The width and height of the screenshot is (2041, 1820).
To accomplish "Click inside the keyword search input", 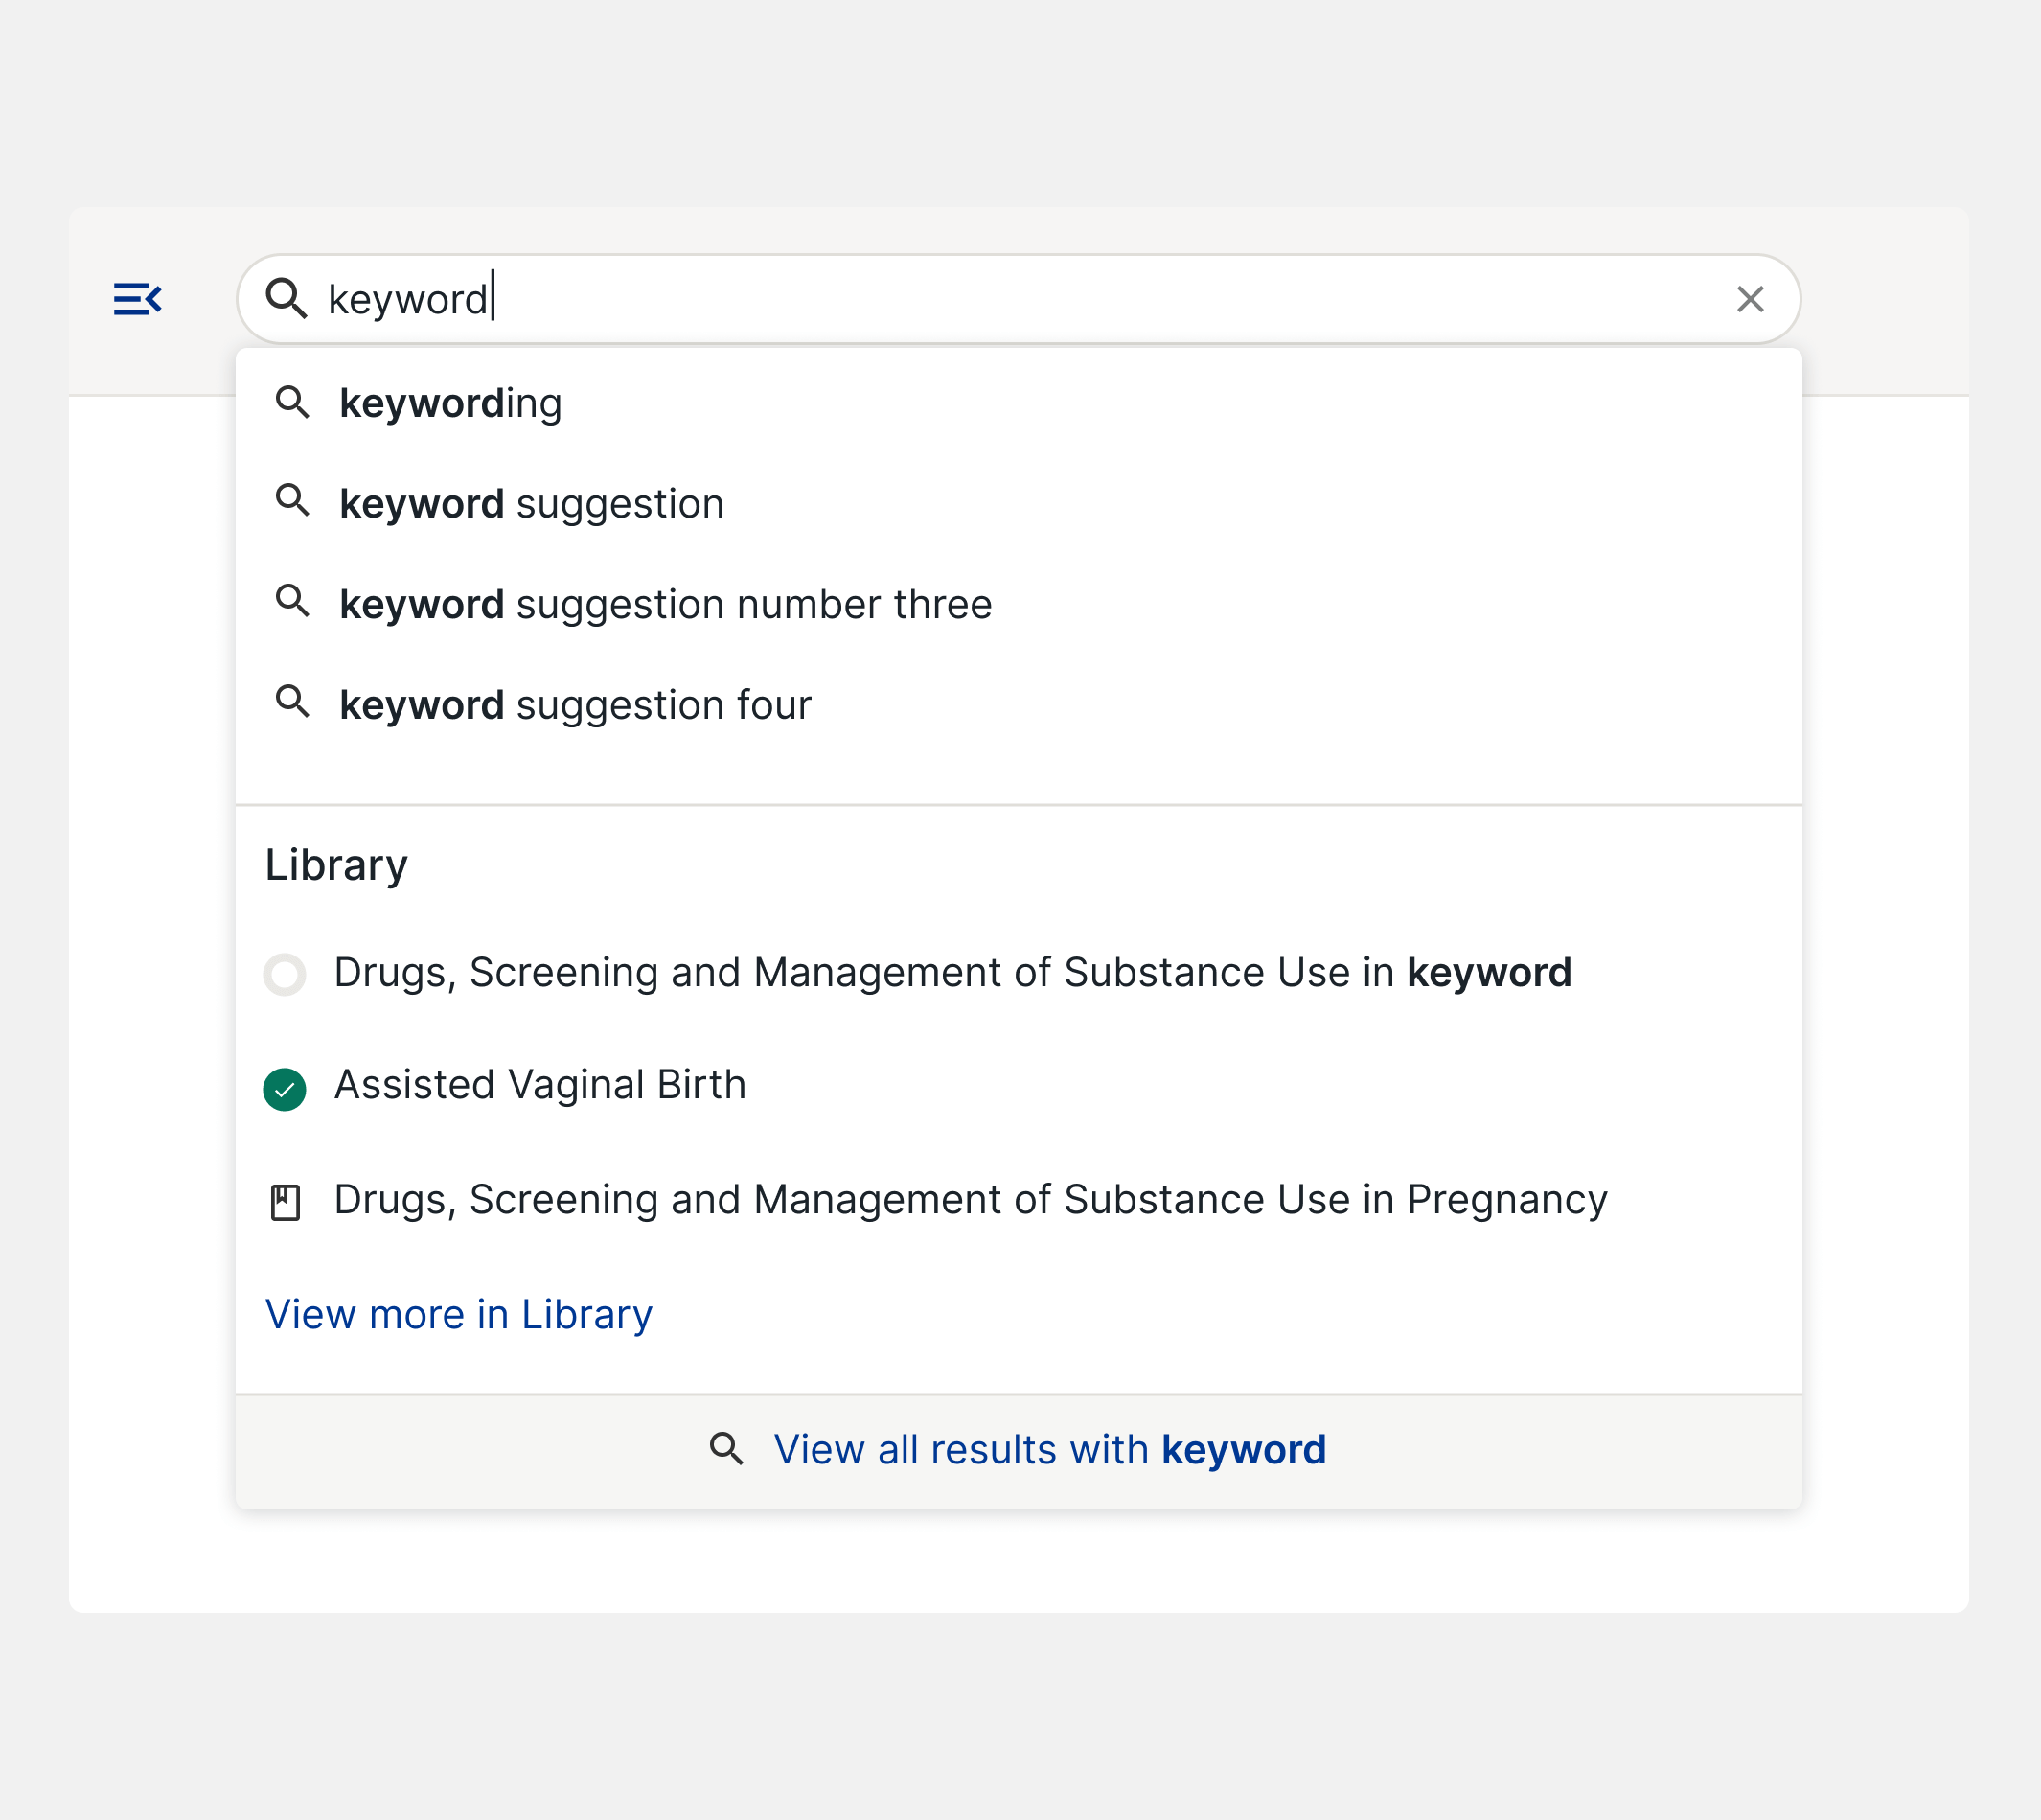I will coord(1000,299).
